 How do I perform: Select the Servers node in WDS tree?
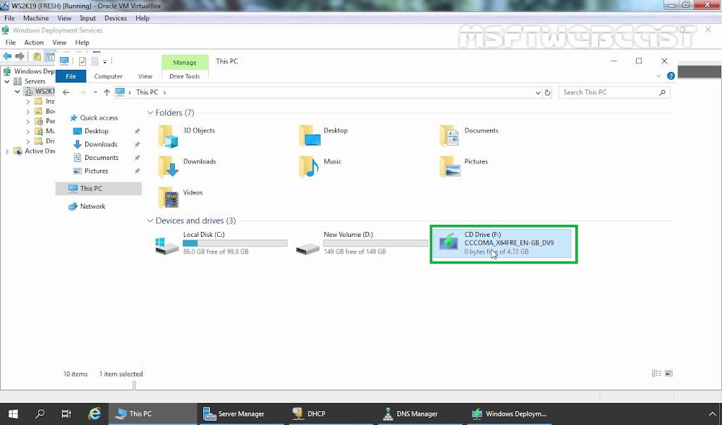coord(30,82)
